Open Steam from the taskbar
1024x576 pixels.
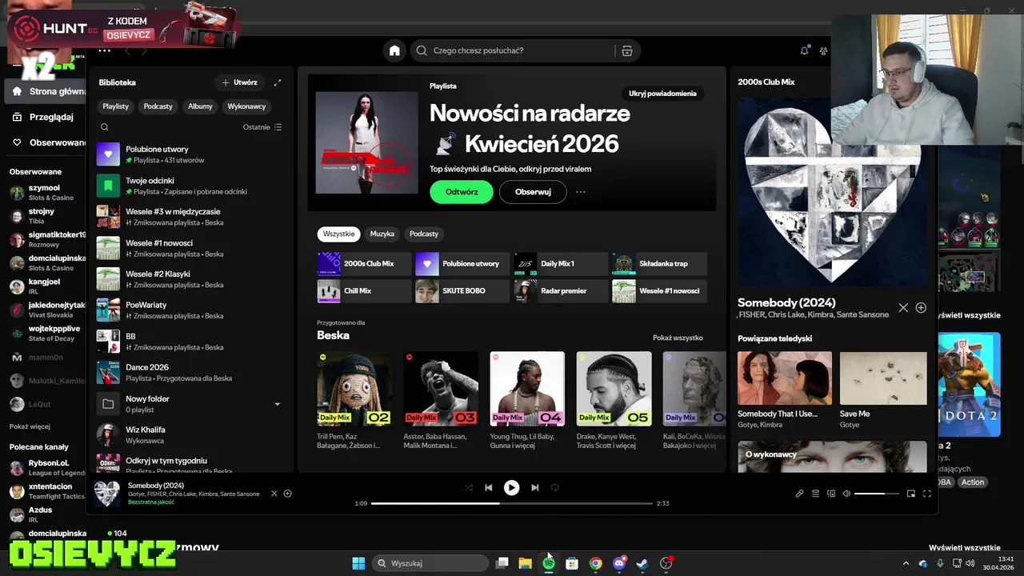click(642, 563)
